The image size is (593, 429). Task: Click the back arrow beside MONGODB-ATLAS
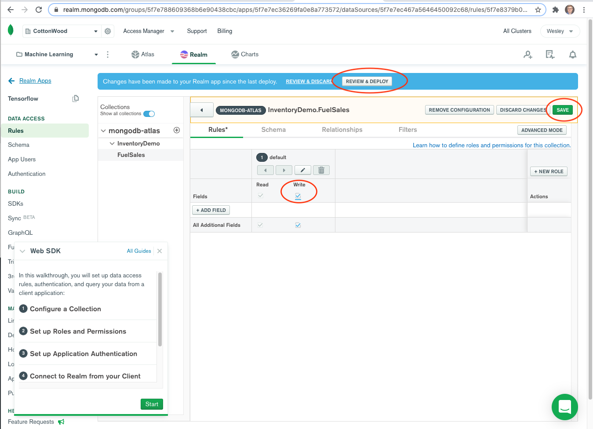tap(202, 110)
